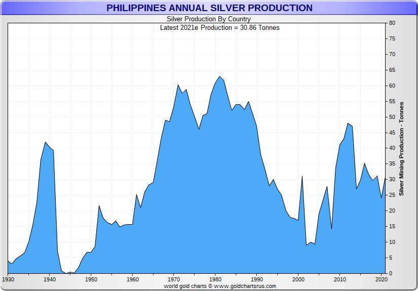Click the Philippines Annual Silver Production title

pyautogui.click(x=209, y=8)
